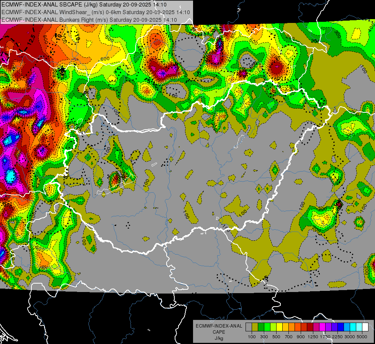Click the J/kg unit label in legend
This screenshot has width=375, height=344.
coord(219,338)
